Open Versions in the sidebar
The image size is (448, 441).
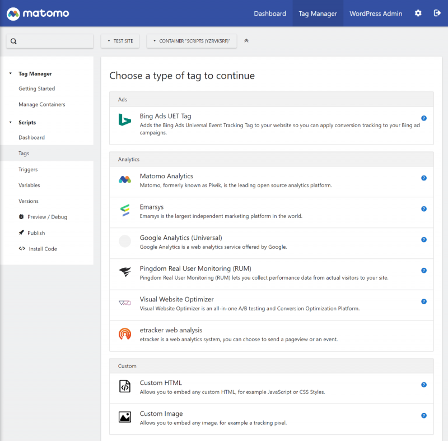(29, 201)
